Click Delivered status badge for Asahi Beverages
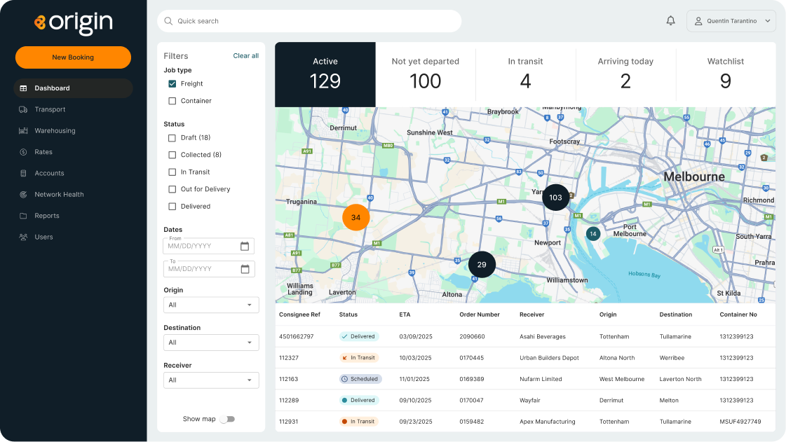The height and width of the screenshot is (442, 786). pyautogui.click(x=359, y=336)
